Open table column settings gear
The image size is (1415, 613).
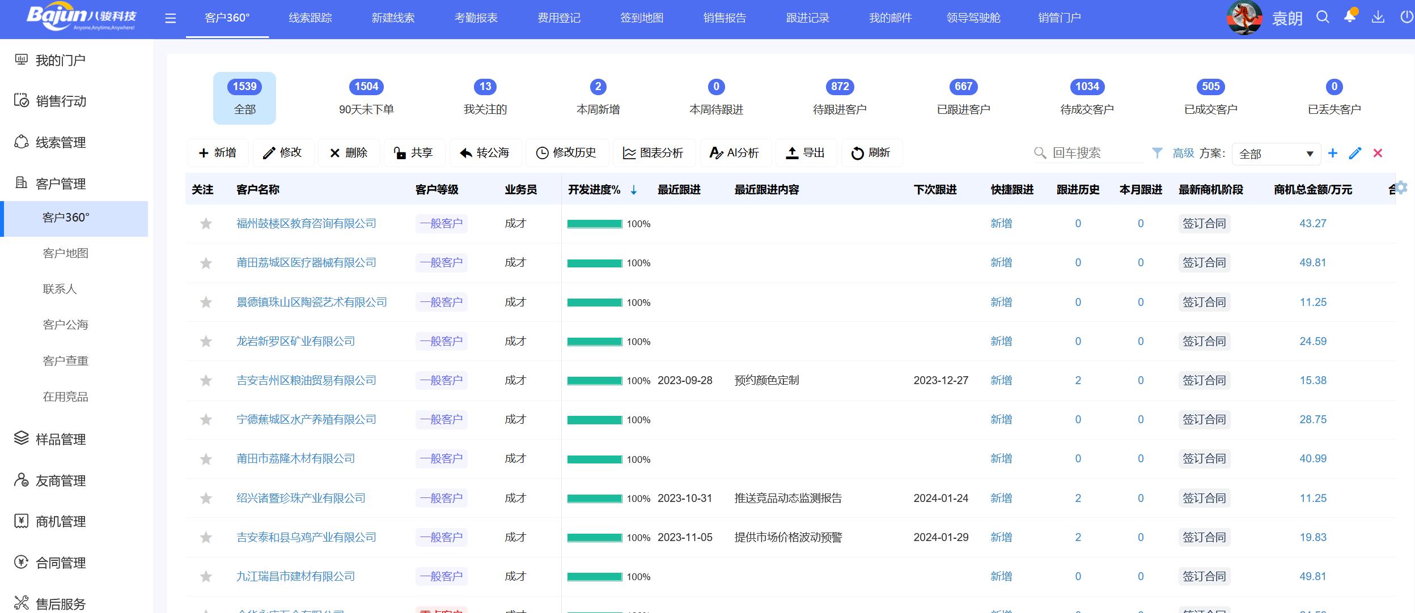pyautogui.click(x=1401, y=188)
